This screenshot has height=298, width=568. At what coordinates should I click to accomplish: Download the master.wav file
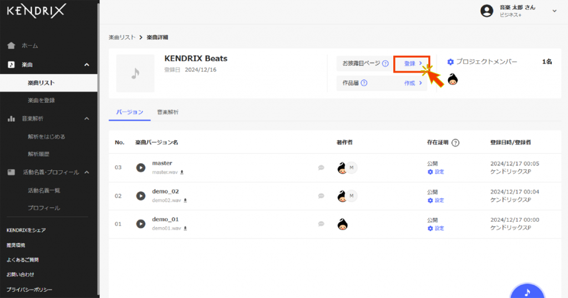click(182, 172)
